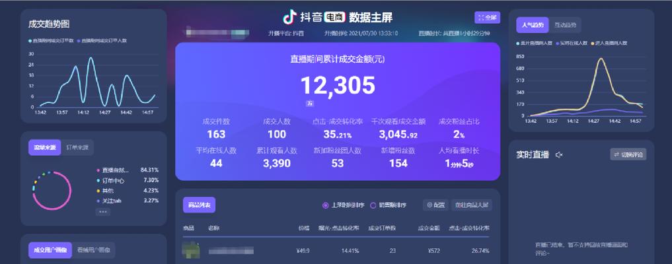Toggle the 直播期间成交订单人数 legend series
This screenshot has width=672, height=264.
(102, 41)
